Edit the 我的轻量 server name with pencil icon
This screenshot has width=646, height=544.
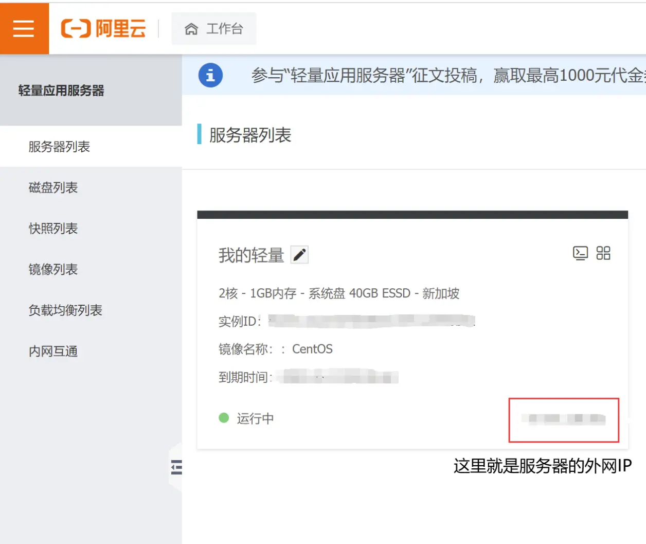(299, 255)
